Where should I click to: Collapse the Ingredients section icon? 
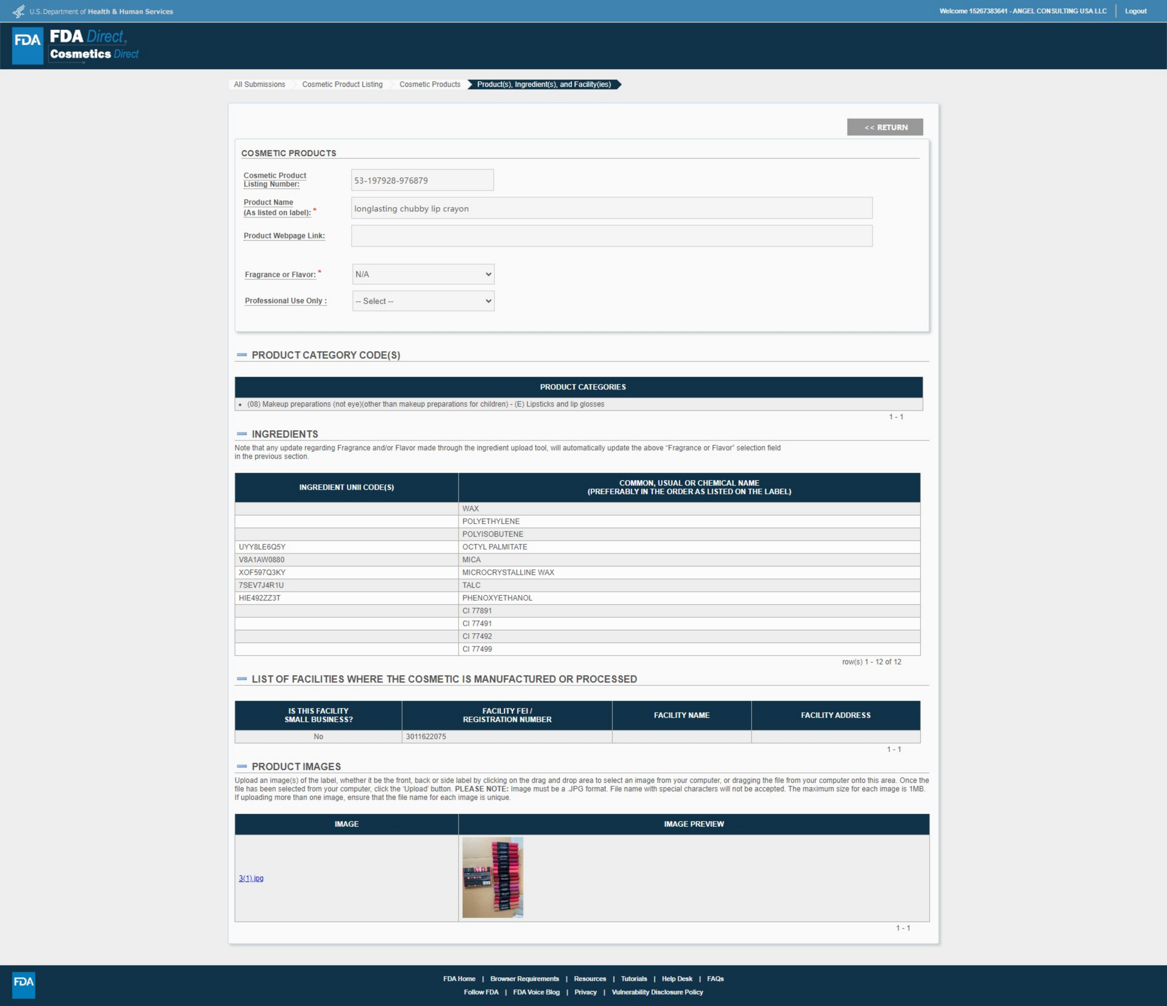click(x=242, y=434)
